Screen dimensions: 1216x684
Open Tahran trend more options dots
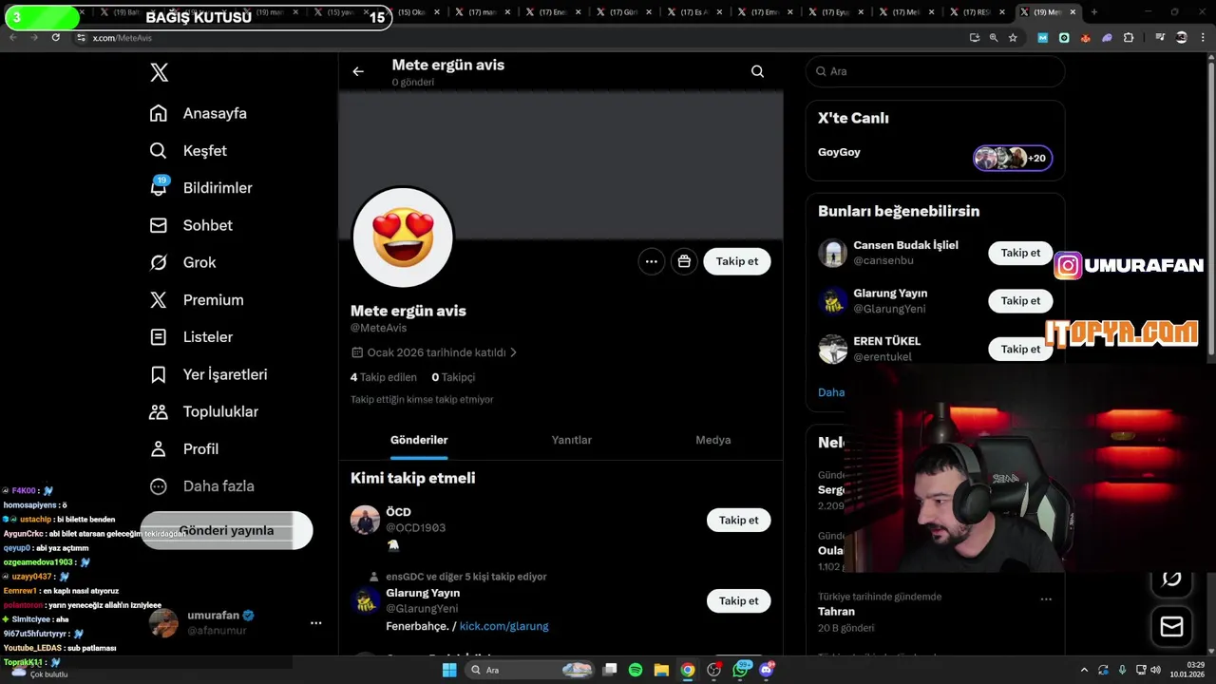pyautogui.click(x=1046, y=599)
